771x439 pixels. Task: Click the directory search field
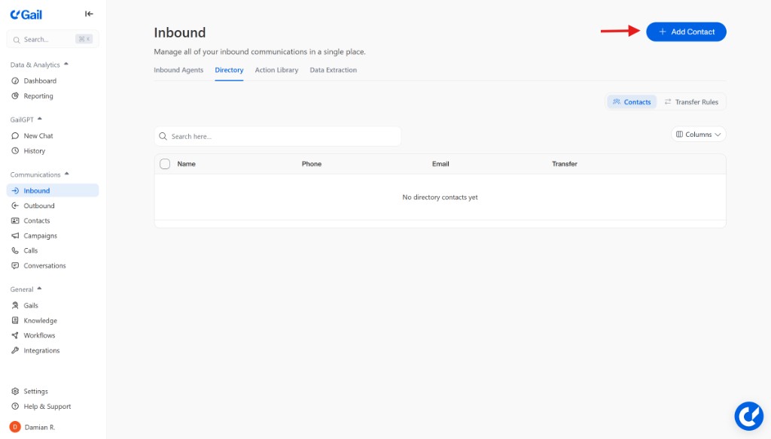pyautogui.click(x=277, y=136)
